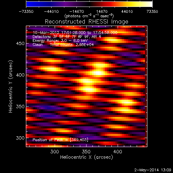Click the 'Reconstructed RHESSI Image' title
Screen dimensions: 173x173
86,22
